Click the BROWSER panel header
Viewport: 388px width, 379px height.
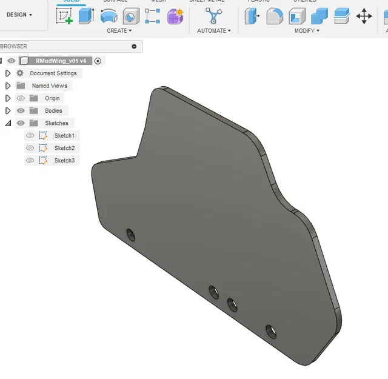point(70,46)
